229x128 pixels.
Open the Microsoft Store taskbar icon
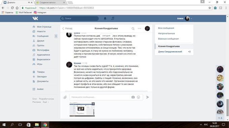29,125
